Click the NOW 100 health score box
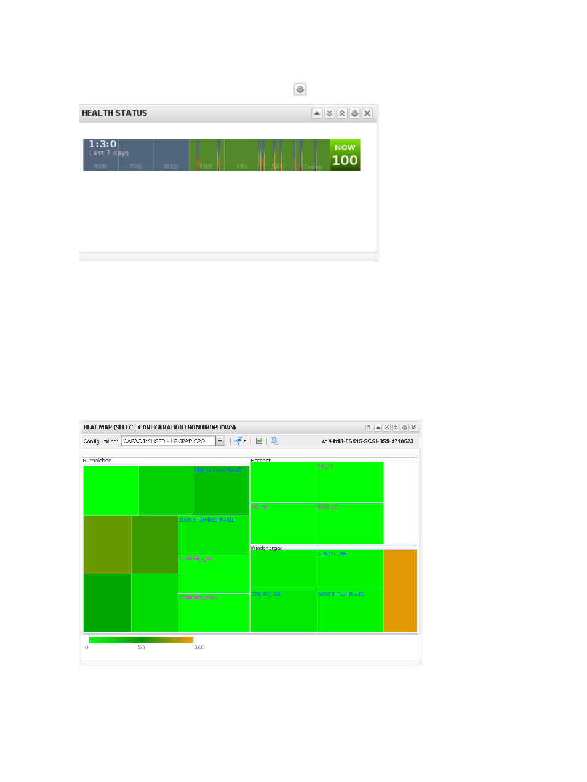587x782 pixels. click(x=345, y=155)
